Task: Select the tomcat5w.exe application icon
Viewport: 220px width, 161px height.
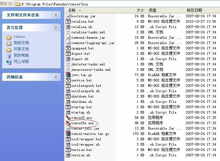Action: pyautogui.click(x=68, y=123)
